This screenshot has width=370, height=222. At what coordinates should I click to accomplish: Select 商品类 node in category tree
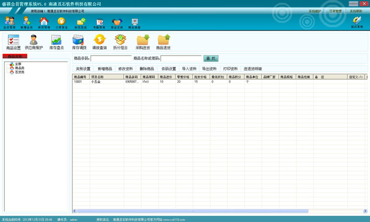(20, 68)
